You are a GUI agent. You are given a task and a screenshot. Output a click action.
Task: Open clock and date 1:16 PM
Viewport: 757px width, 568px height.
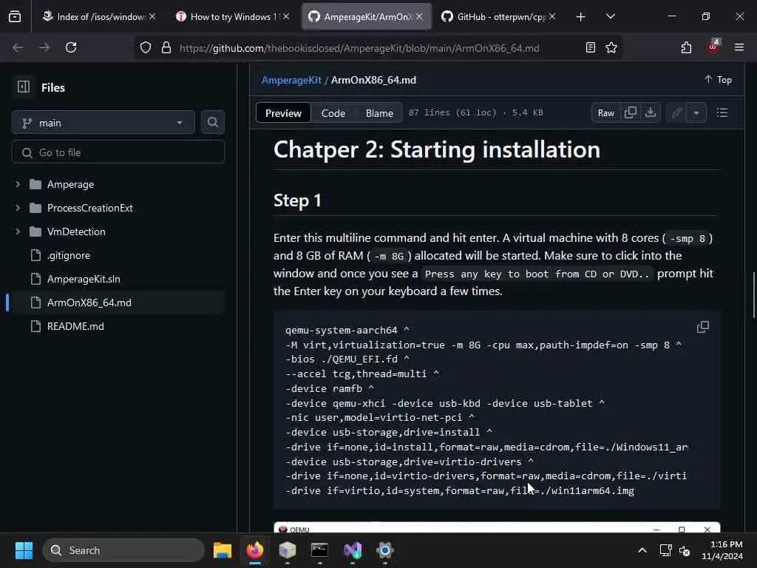(x=722, y=550)
